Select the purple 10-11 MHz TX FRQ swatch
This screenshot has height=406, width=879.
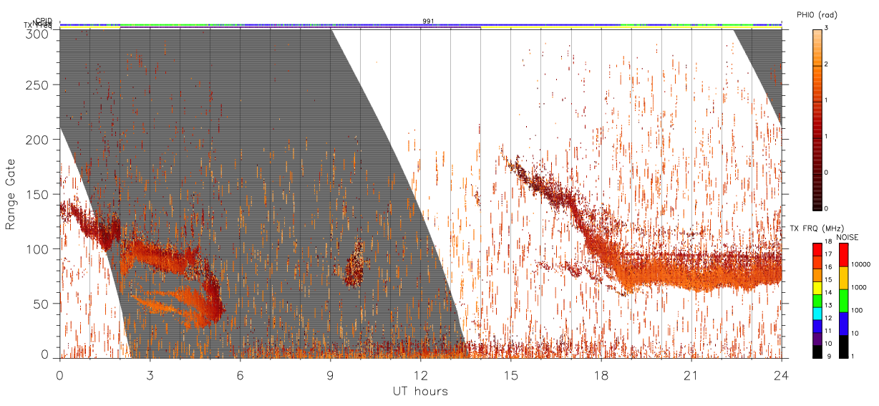click(817, 338)
